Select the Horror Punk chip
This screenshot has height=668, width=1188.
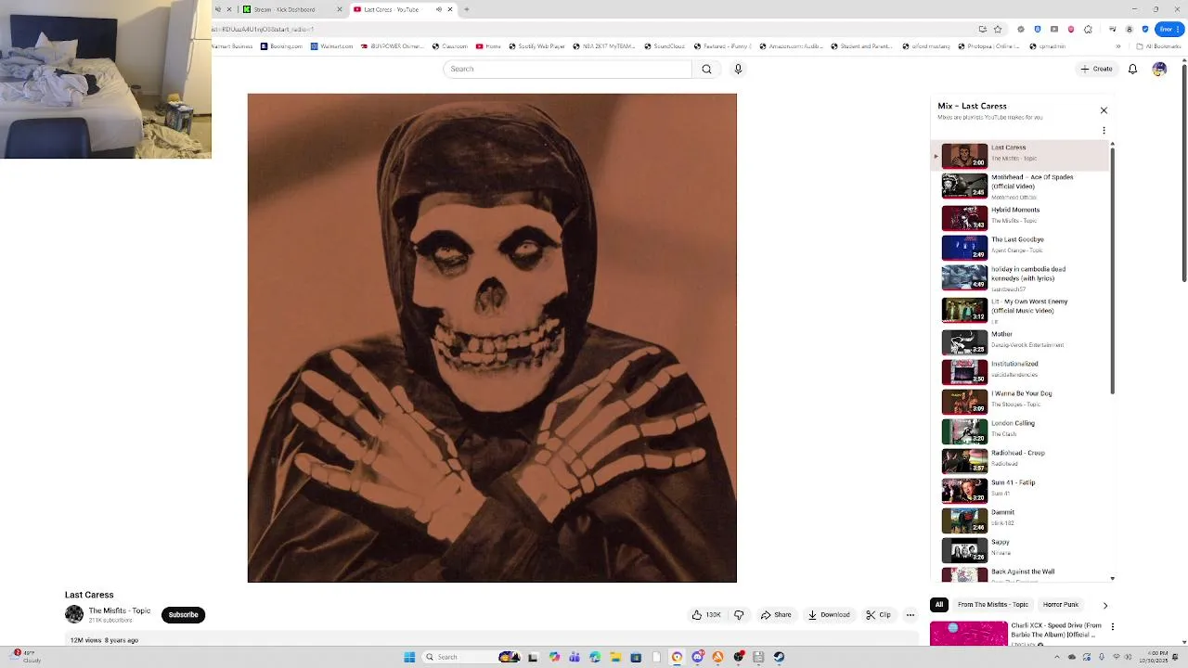pos(1061,605)
